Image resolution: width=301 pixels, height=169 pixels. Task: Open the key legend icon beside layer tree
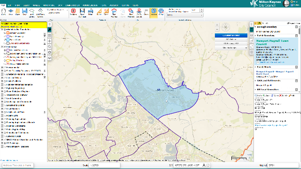[x=49, y=30]
